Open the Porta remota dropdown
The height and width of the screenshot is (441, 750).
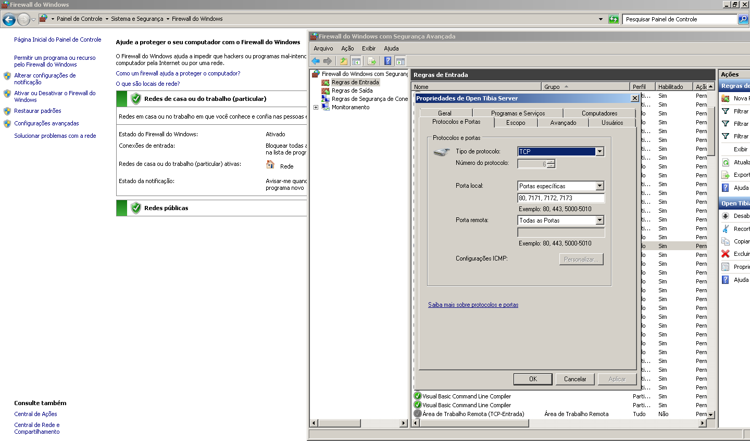[x=599, y=220]
